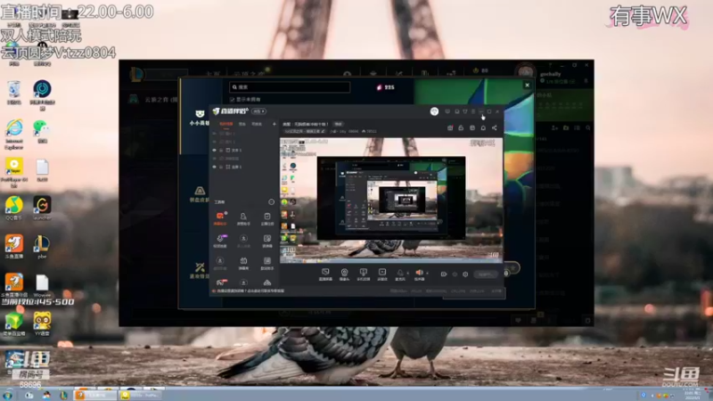This screenshot has width=713, height=401.
Task: Close the League client overlay panel with X
Action: click(x=527, y=85)
